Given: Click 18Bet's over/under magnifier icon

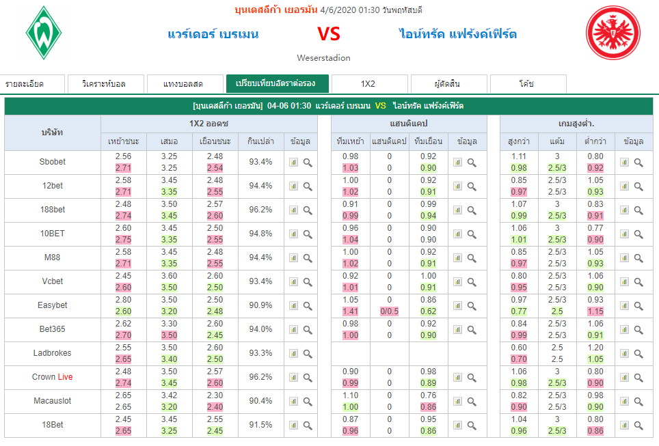Looking at the screenshot, I should (x=638, y=426).
